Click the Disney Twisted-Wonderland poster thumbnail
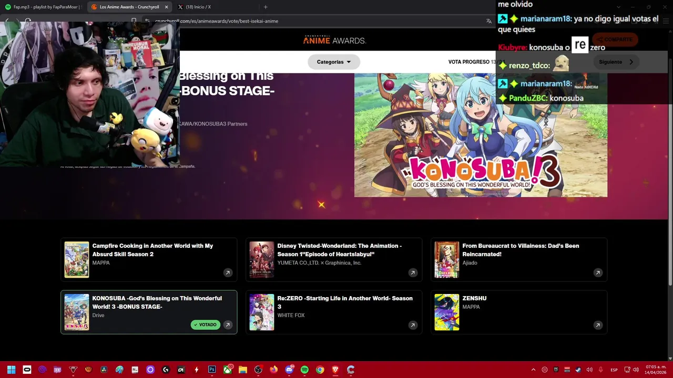 262,259
